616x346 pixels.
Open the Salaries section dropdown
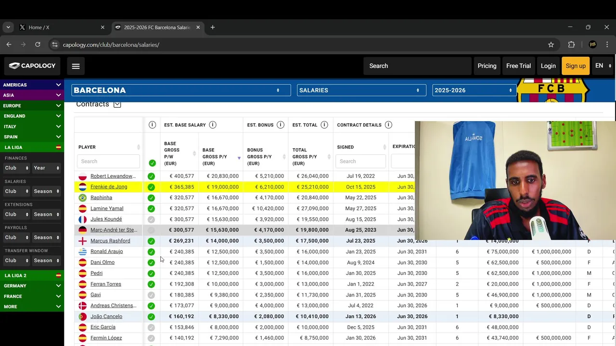click(x=361, y=90)
